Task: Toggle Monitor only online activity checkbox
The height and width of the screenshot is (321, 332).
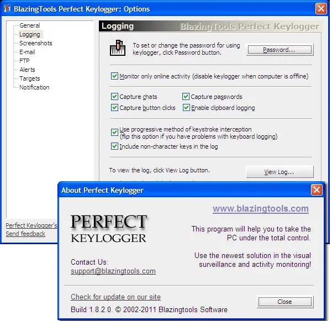Action: [114, 76]
